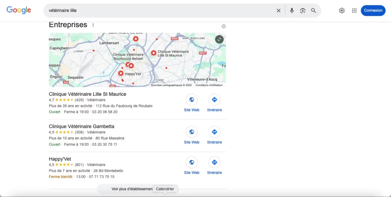Image resolution: width=391 pixels, height=197 pixels.
Task: Click the Ouvert status of Clinique Gambetta
Action: tap(55, 144)
